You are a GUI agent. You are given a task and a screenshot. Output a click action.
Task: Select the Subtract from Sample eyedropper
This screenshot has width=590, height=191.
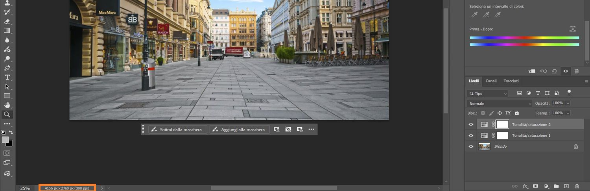click(x=498, y=15)
